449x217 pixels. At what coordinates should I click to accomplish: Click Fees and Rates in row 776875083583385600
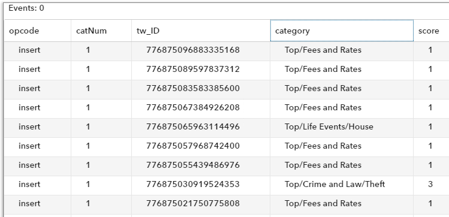[323, 89]
